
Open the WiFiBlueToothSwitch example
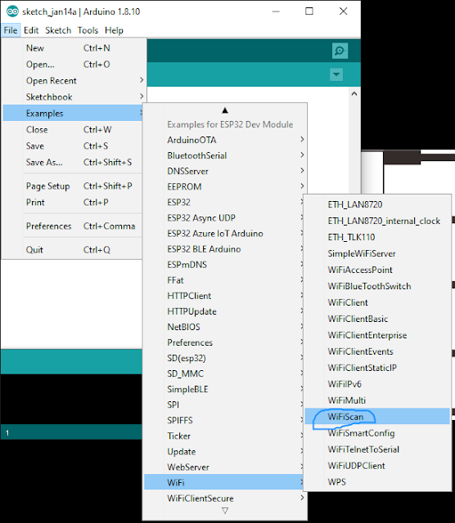(377, 286)
